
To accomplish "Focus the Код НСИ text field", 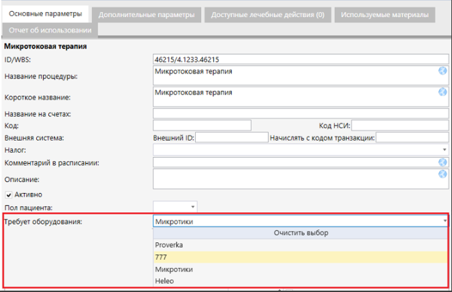I will pyautogui.click(x=398, y=125).
